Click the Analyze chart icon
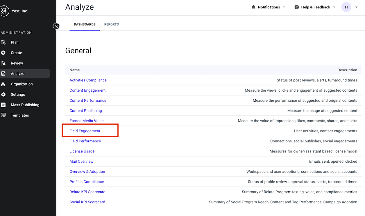Screen dimensions: 365x216 3,74
